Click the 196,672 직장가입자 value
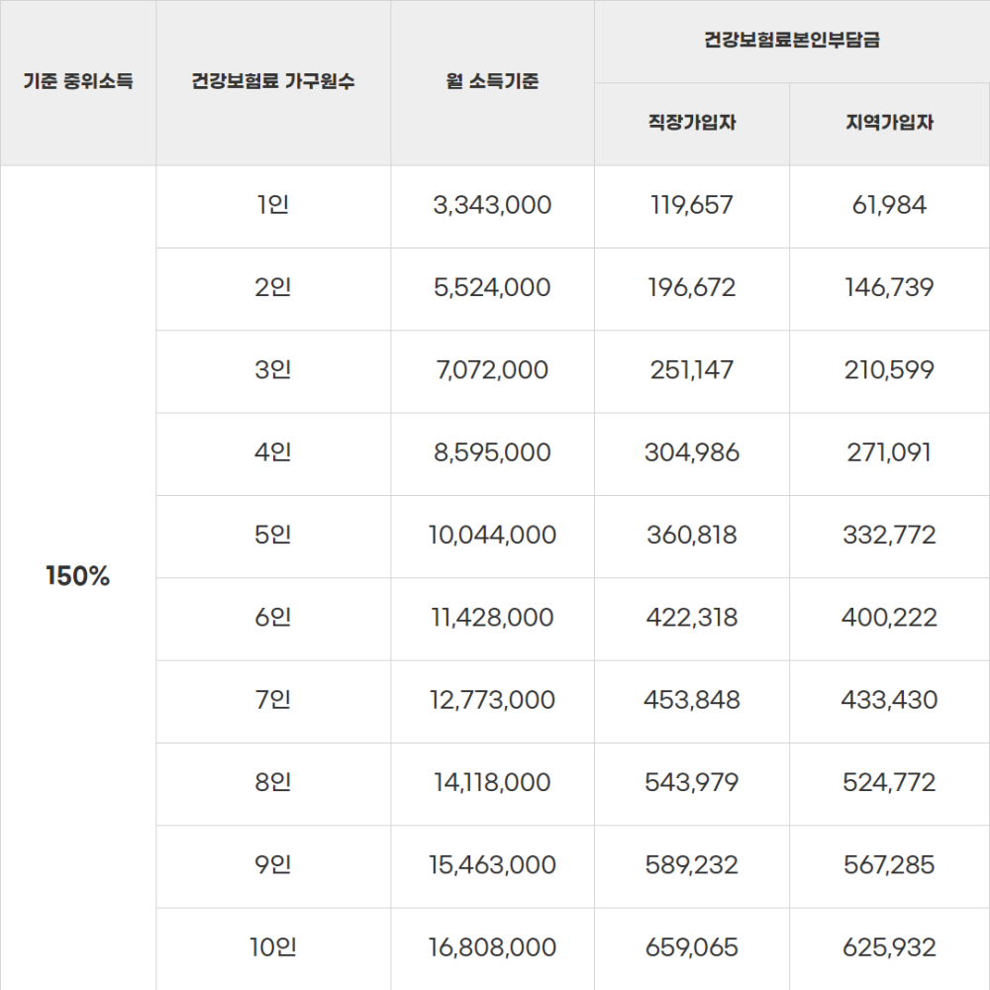The width and height of the screenshot is (990, 990). click(x=692, y=288)
